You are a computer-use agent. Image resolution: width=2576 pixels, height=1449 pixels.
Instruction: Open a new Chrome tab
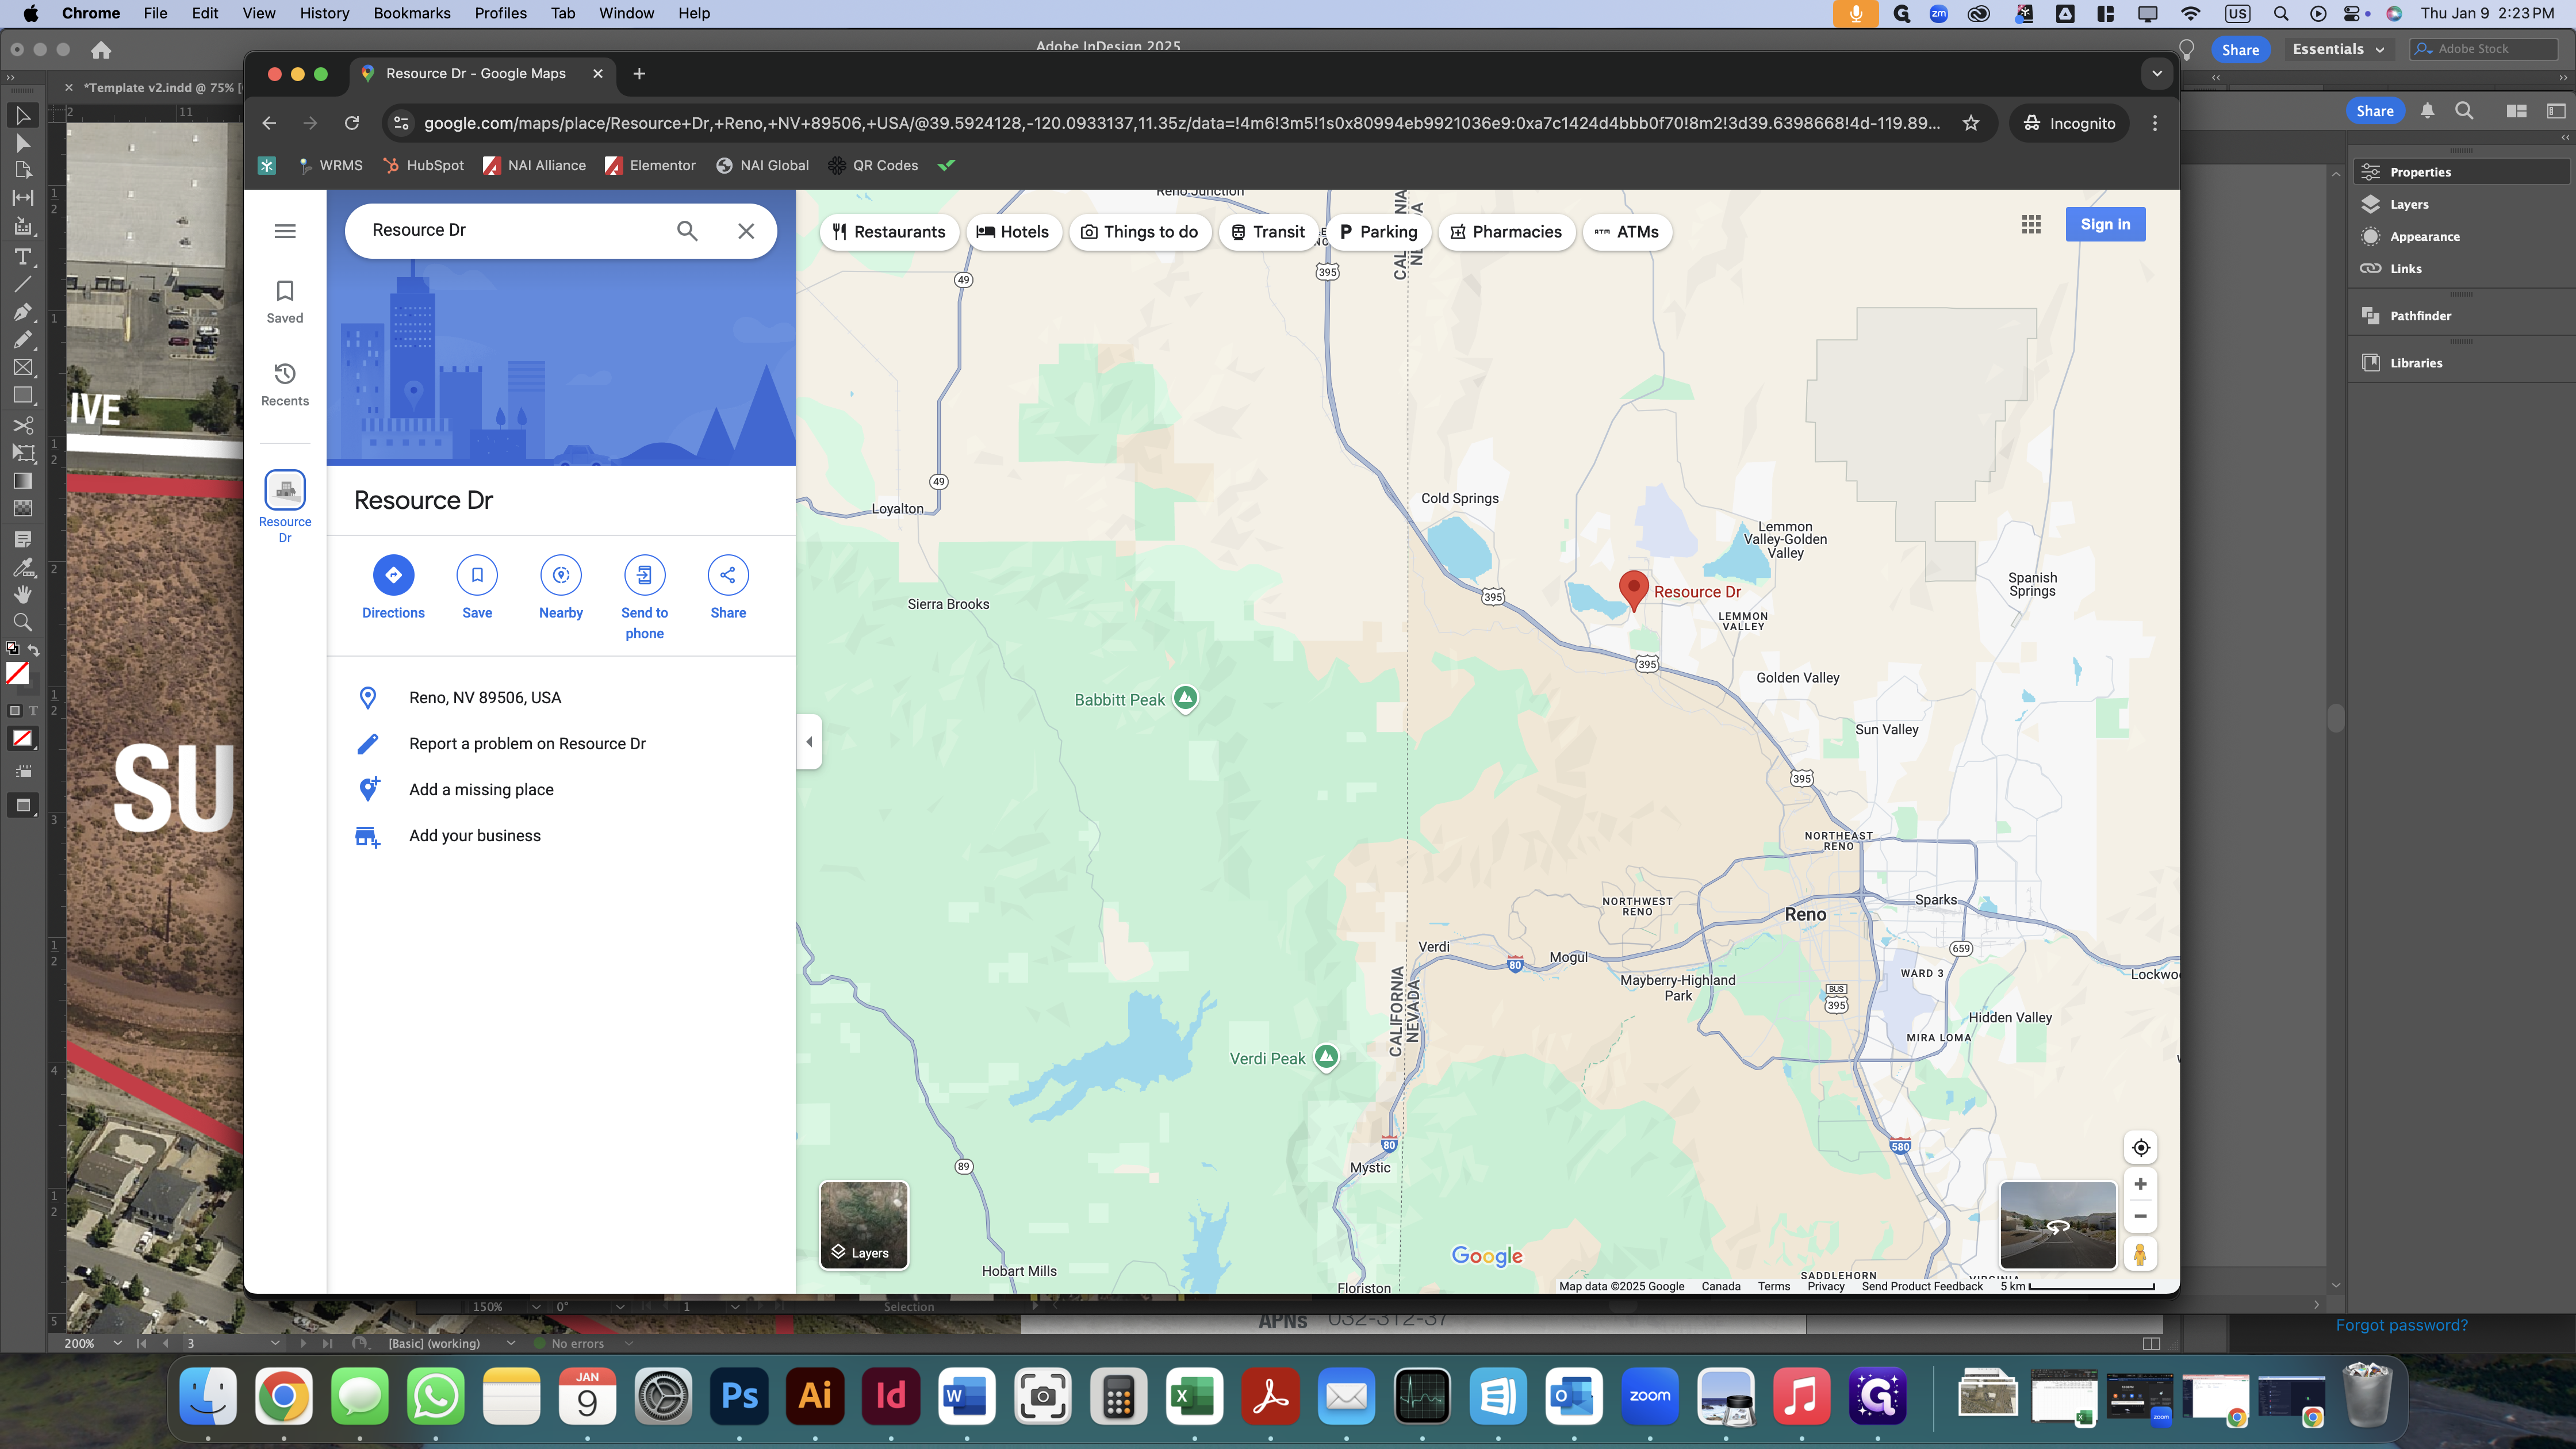click(x=639, y=73)
